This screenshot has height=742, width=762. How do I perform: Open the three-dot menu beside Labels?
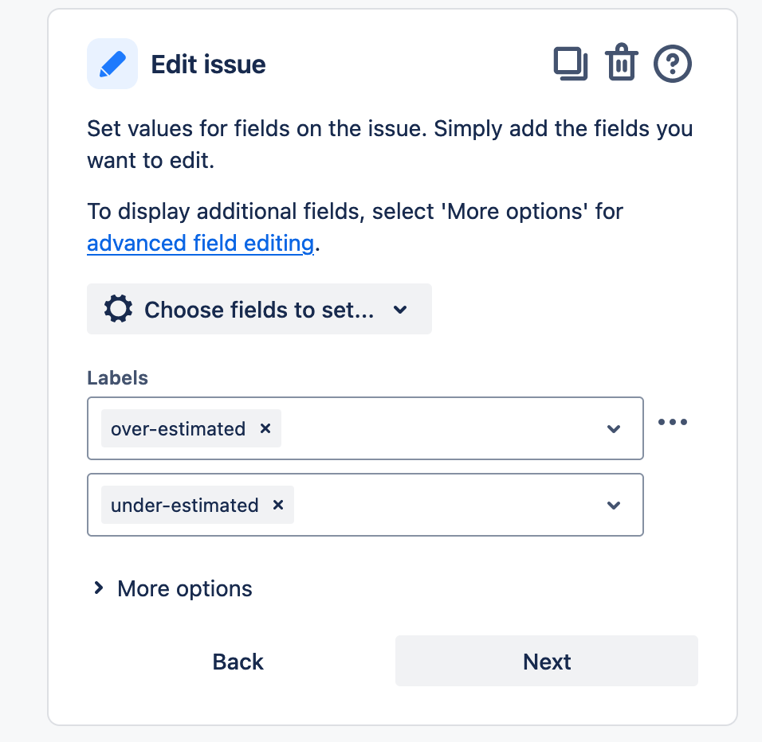(673, 422)
